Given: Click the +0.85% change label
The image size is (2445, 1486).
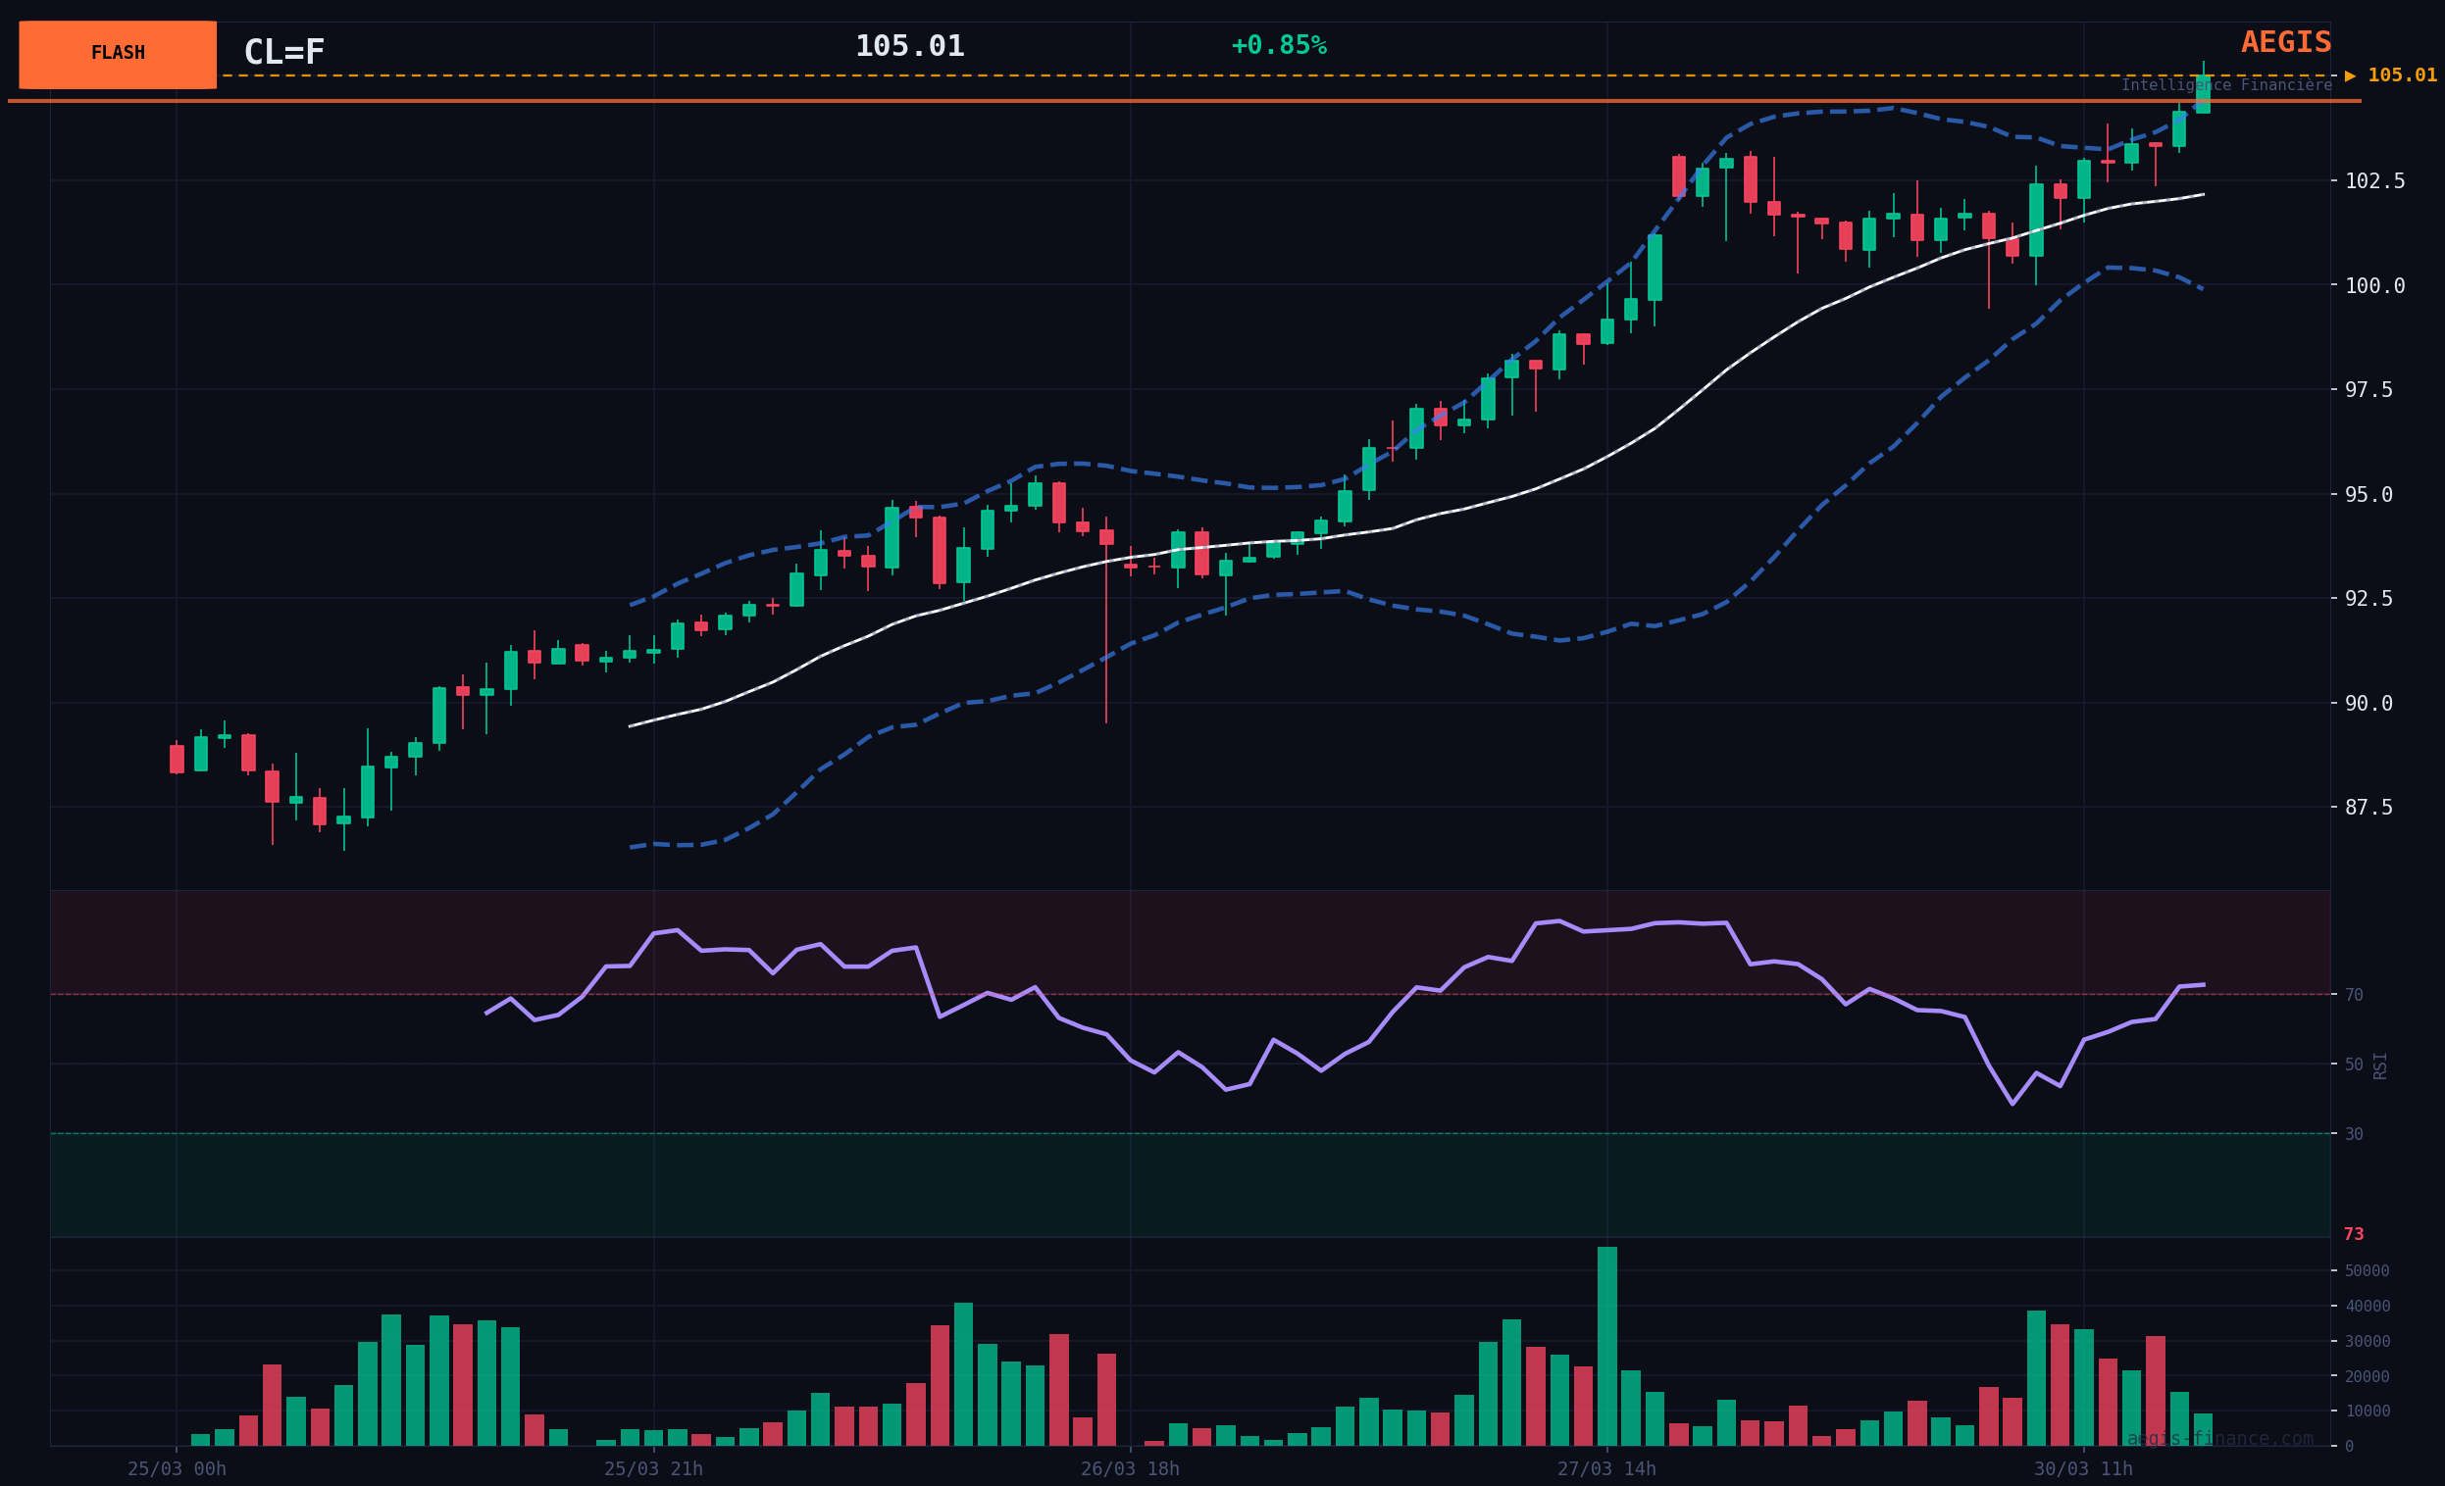Looking at the screenshot, I should click(1278, 46).
